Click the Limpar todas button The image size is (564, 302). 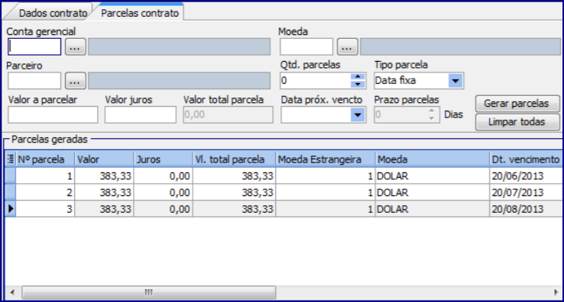(x=517, y=122)
